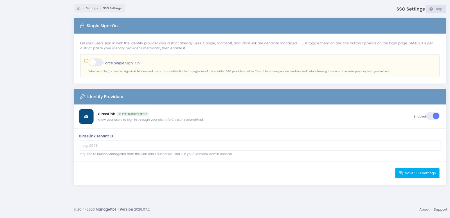Click the Single Sign-On panel heading
Image resolution: width=450 pixels, height=218 pixels.
click(102, 26)
